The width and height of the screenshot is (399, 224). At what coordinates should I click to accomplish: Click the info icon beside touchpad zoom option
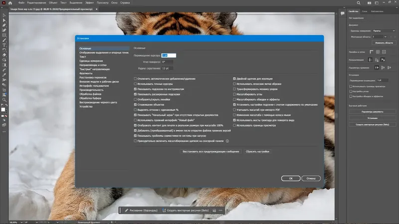click(227, 141)
